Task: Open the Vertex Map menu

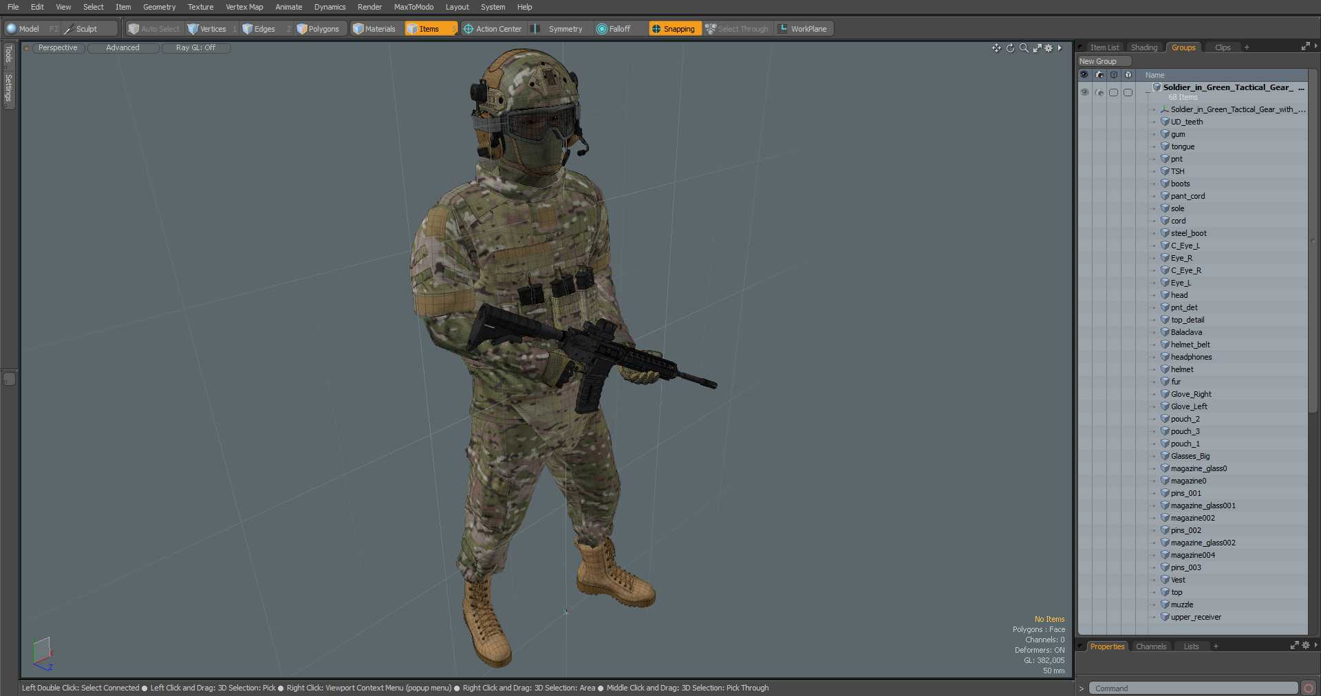Action: tap(244, 7)
